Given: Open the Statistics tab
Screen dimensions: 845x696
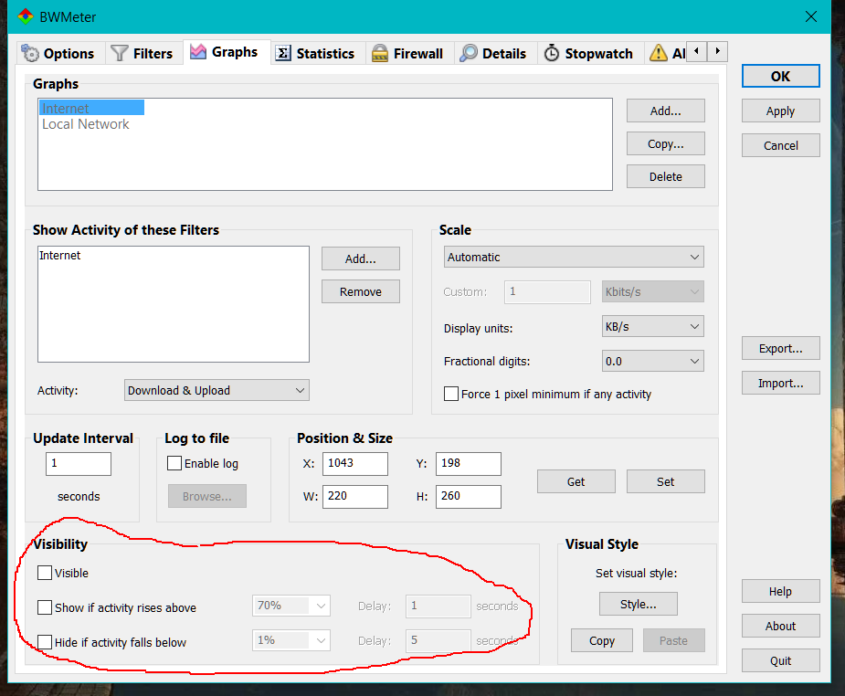Looking at the screenshot, I should pos(316,53).
